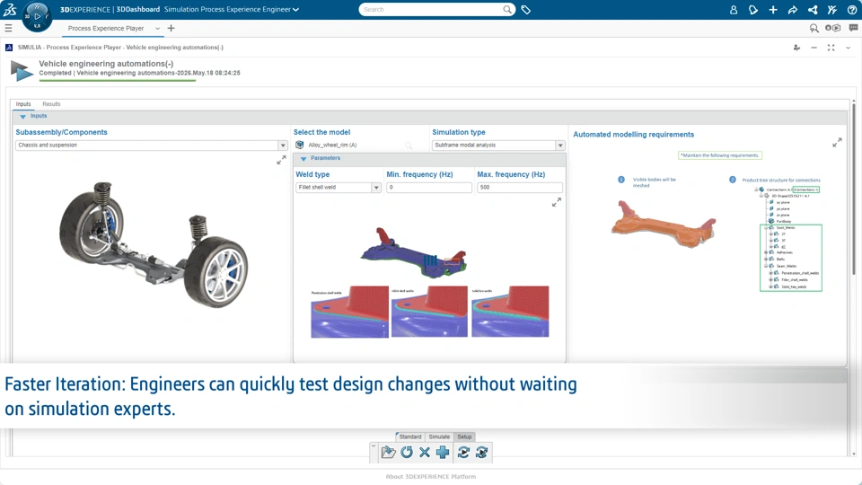Collapse the action bar with the chevron
This screenshot has height=485, width=862.
click(x=374, y=446)
